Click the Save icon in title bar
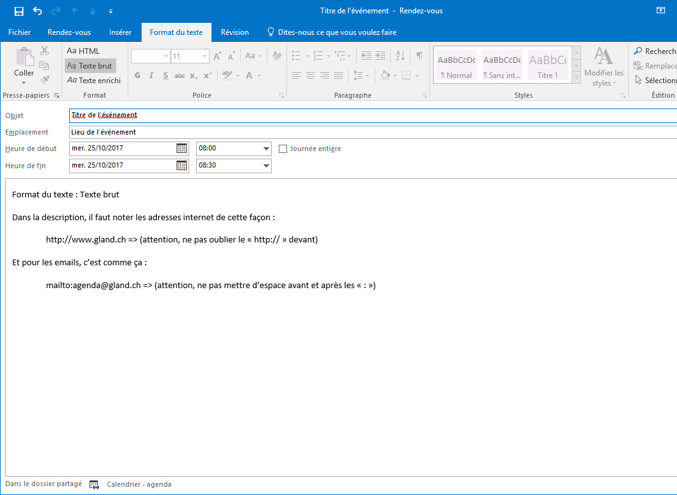Viewport: 677px width, 495px height. click(x=19, y=11)
